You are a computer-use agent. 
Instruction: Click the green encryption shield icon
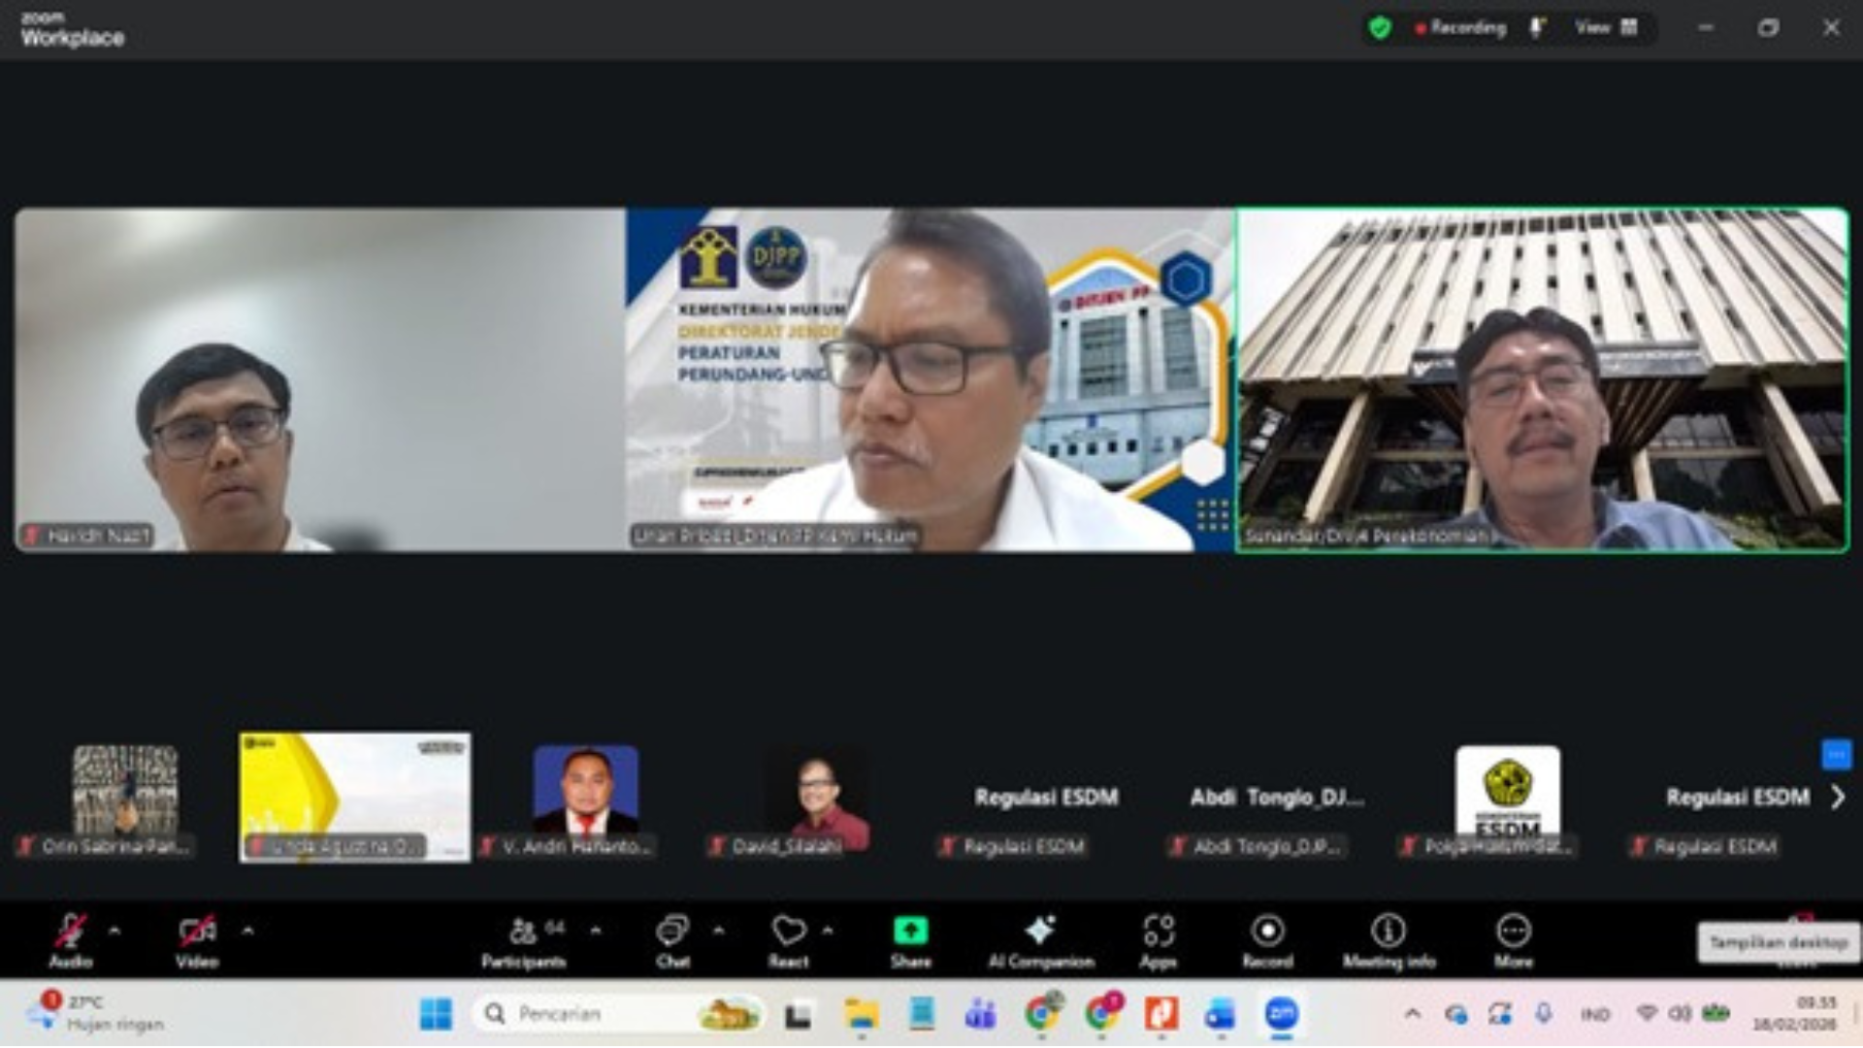pyautogui.click(x=1379, y=28)
